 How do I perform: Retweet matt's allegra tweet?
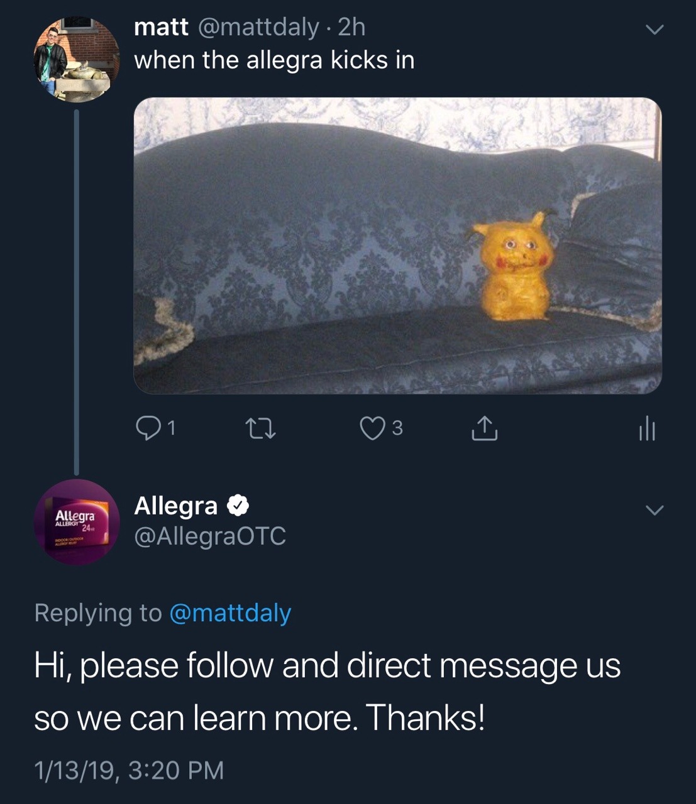click(x=260, y=428)
